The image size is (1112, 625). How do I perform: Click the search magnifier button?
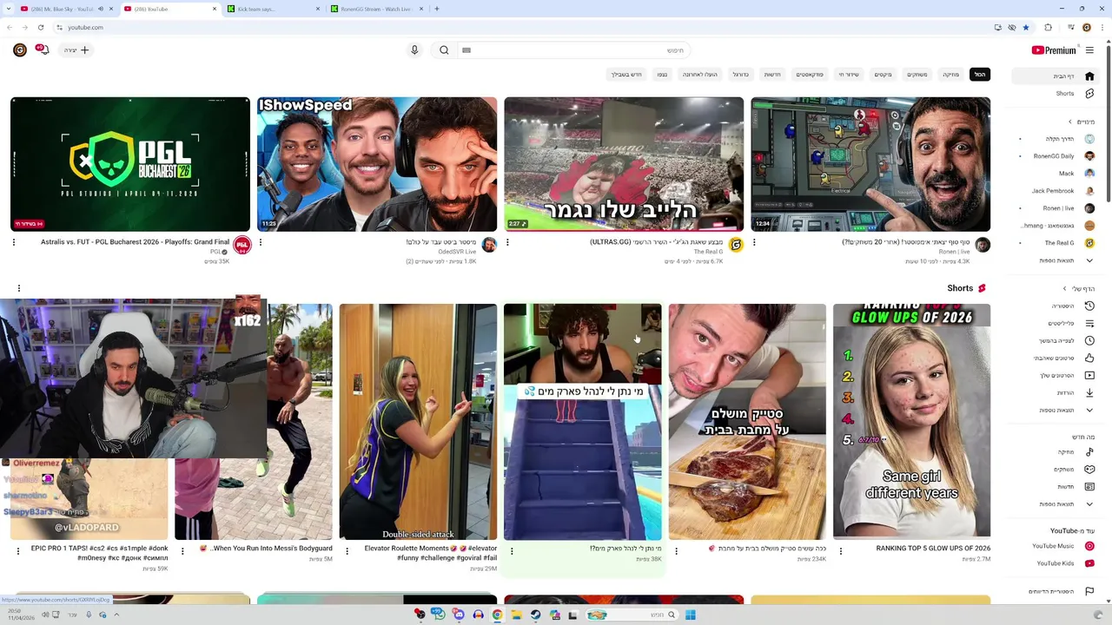(444, 50)
